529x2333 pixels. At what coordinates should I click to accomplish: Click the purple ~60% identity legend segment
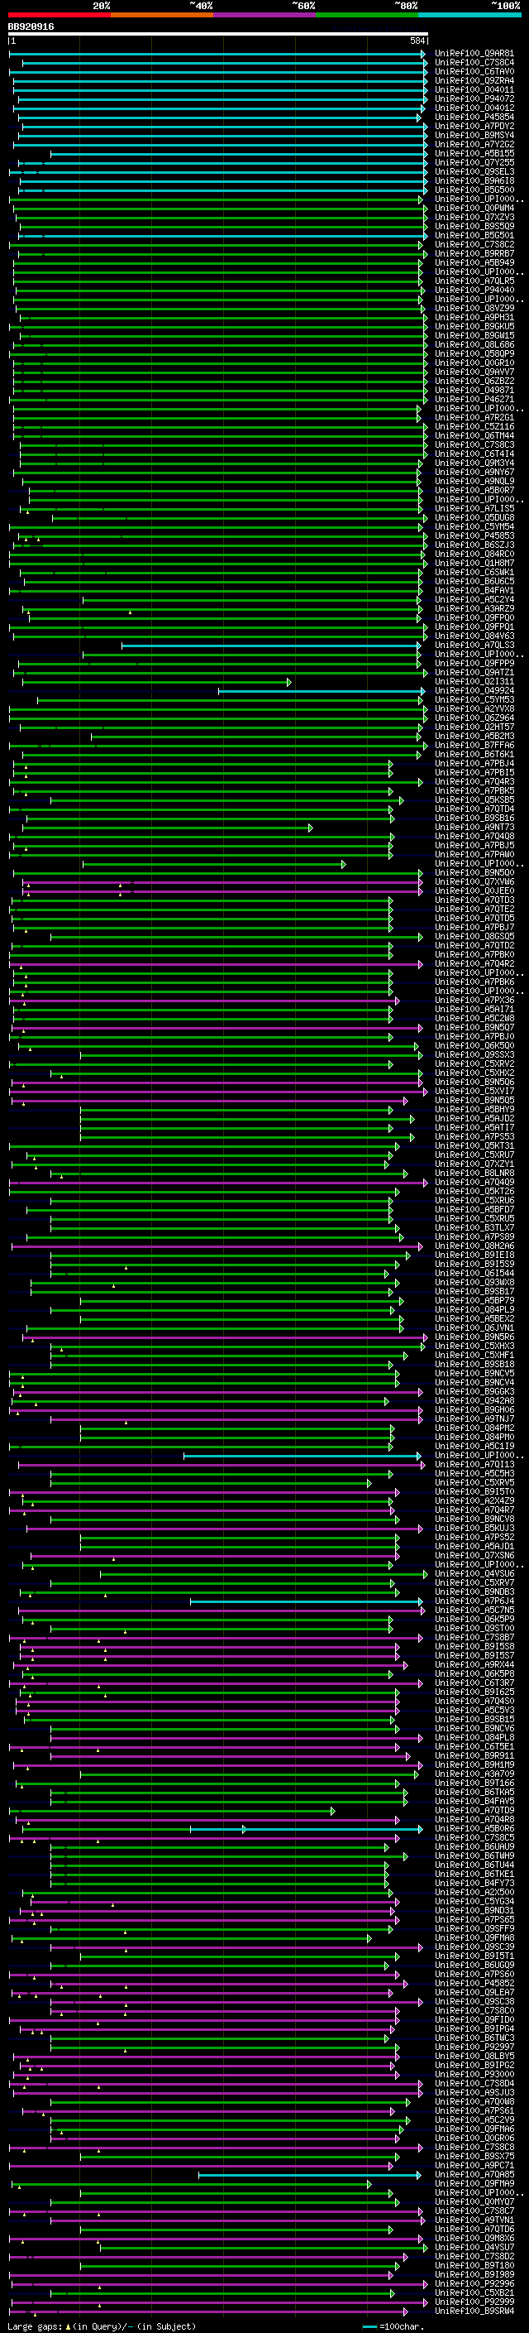click(265, 16)
